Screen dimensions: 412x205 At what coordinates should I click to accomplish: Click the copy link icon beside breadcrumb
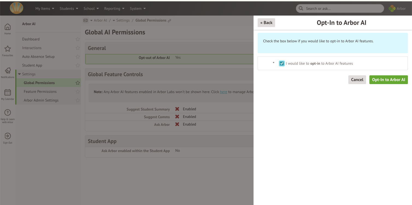[x=169, y=20]
